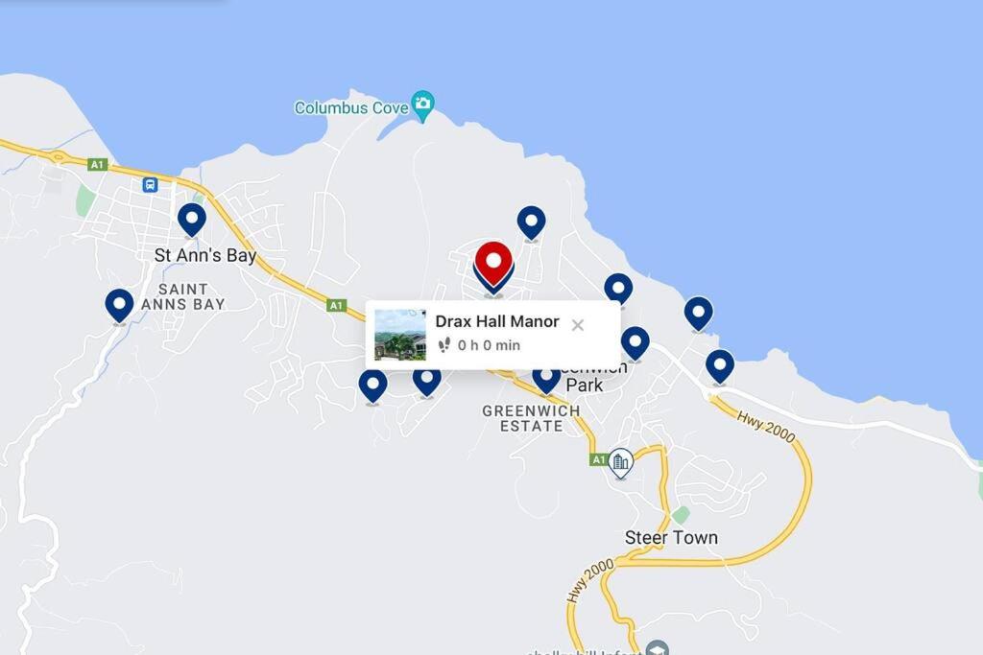Click the red Drax Hall Manor pin
The height and width of the screenshot is (655, 983).
tap(493, 263)
